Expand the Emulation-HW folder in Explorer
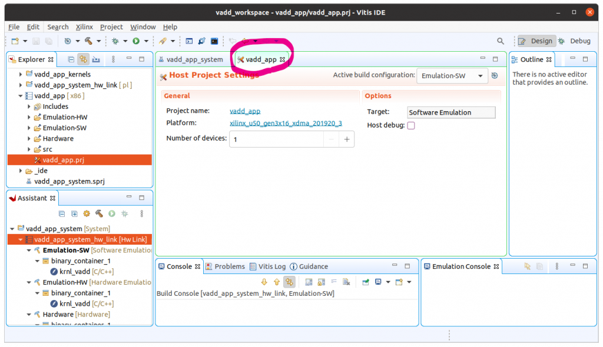The width and height of the screenshot is (603, 347). [30, 117]
